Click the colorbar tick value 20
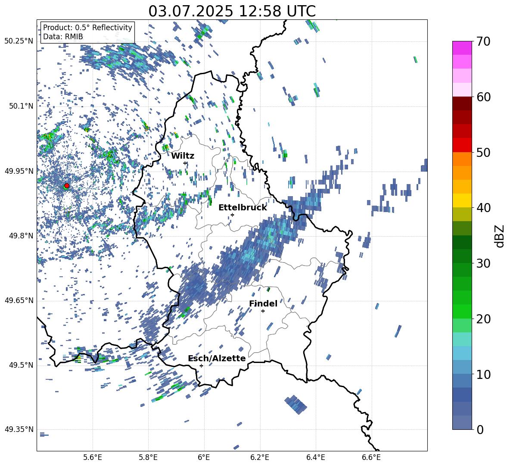Viewport: 510px width, 466px height. [x=483, y=319]
